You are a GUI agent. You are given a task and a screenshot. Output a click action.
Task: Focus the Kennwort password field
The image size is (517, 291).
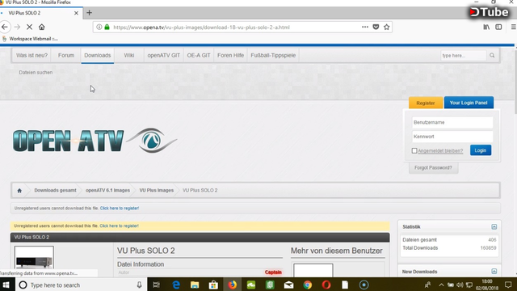point(452,137)
